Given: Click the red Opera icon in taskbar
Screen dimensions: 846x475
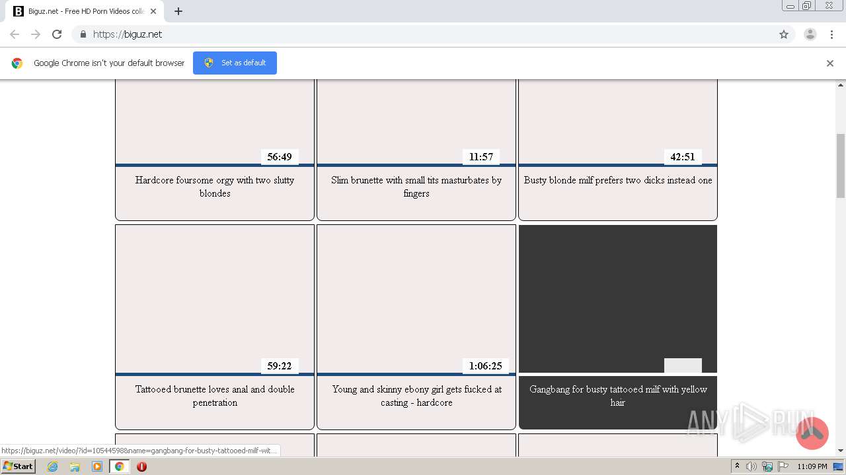Looking at the screenshot, I should pyautogui.click(x=141, y=466).
